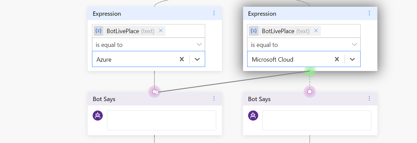Open the left Bot Says node's three-dot menu
The image size is (417, 143).
click(x=214, y=98)
